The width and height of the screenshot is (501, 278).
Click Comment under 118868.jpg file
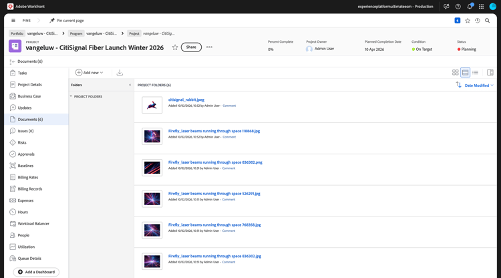[x=229, y=137]
